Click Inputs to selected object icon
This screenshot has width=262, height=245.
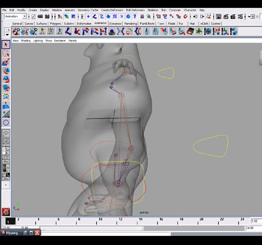point(195,16)
